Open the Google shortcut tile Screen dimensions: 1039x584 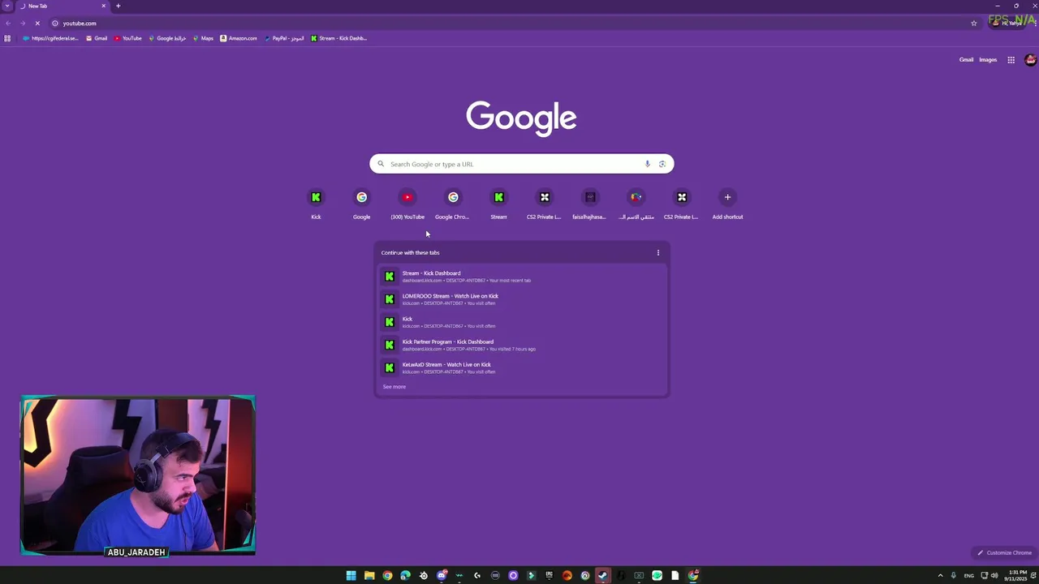pos(361,204)
